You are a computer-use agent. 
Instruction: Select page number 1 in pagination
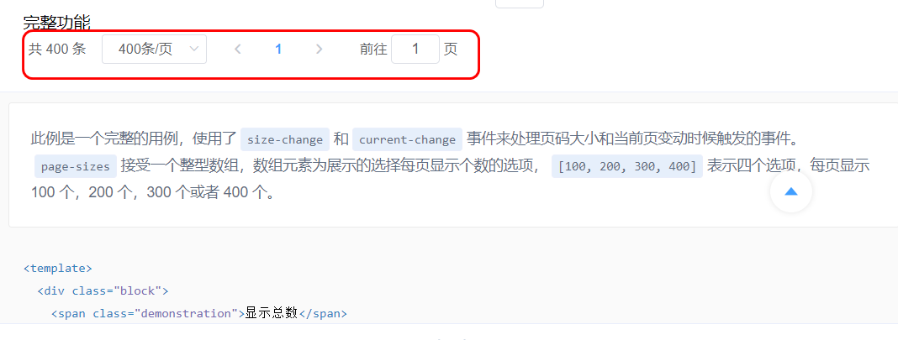(x=278, y=50)
